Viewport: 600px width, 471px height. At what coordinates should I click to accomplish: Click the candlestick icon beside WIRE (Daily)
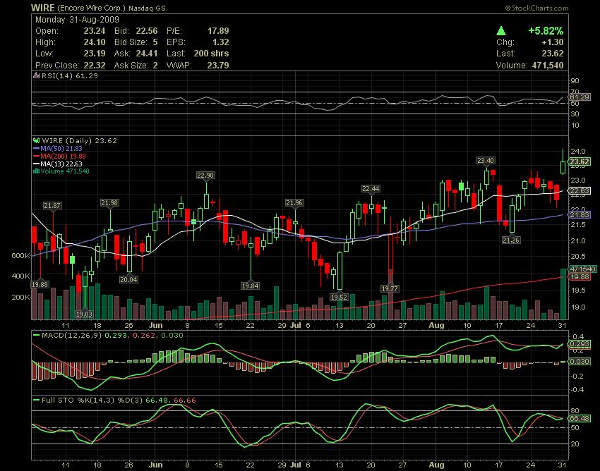[x=37, y=141]
